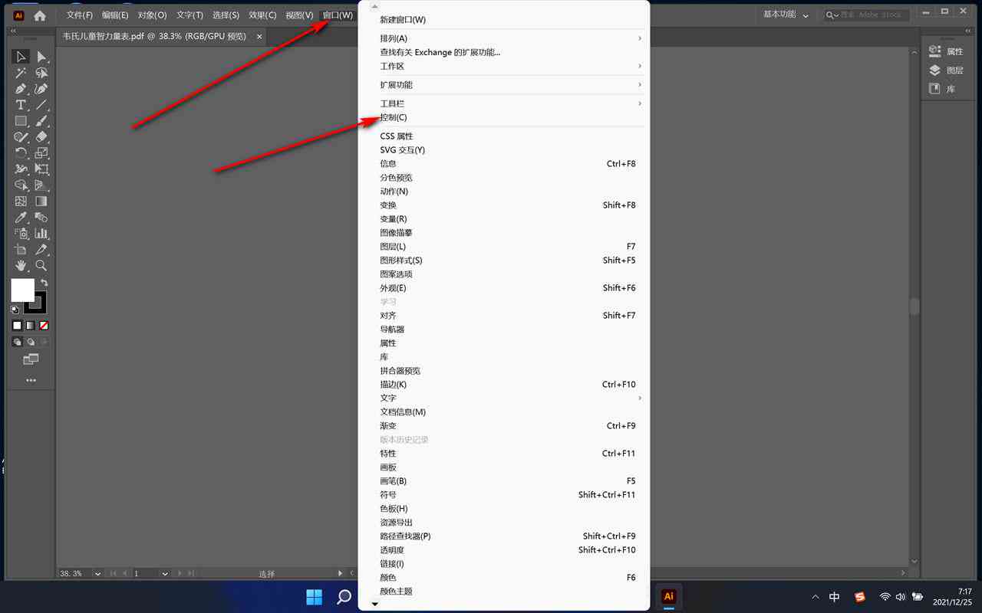Choose 控制(C) in the Window menu
The width and height of the screenshot is (982, 613).
[x=504, y=117]
